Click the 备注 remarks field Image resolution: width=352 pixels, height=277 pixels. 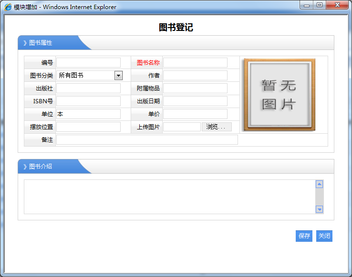147,140
